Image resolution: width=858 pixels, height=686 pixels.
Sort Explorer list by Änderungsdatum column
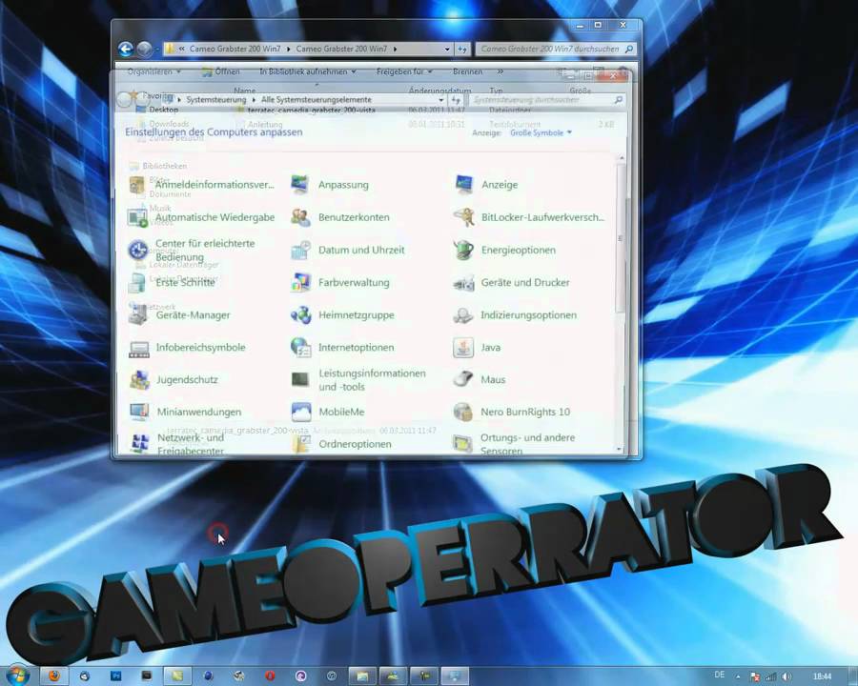click(x=439, y=91)
